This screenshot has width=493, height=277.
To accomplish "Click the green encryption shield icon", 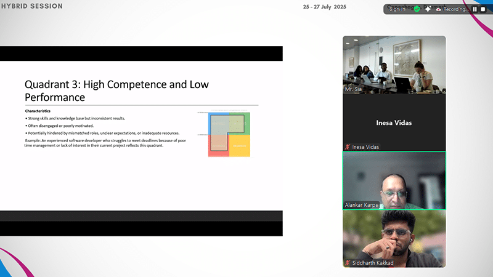I will 417,9.
